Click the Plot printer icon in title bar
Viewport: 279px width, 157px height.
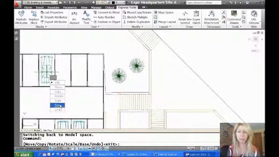(93, 3)
